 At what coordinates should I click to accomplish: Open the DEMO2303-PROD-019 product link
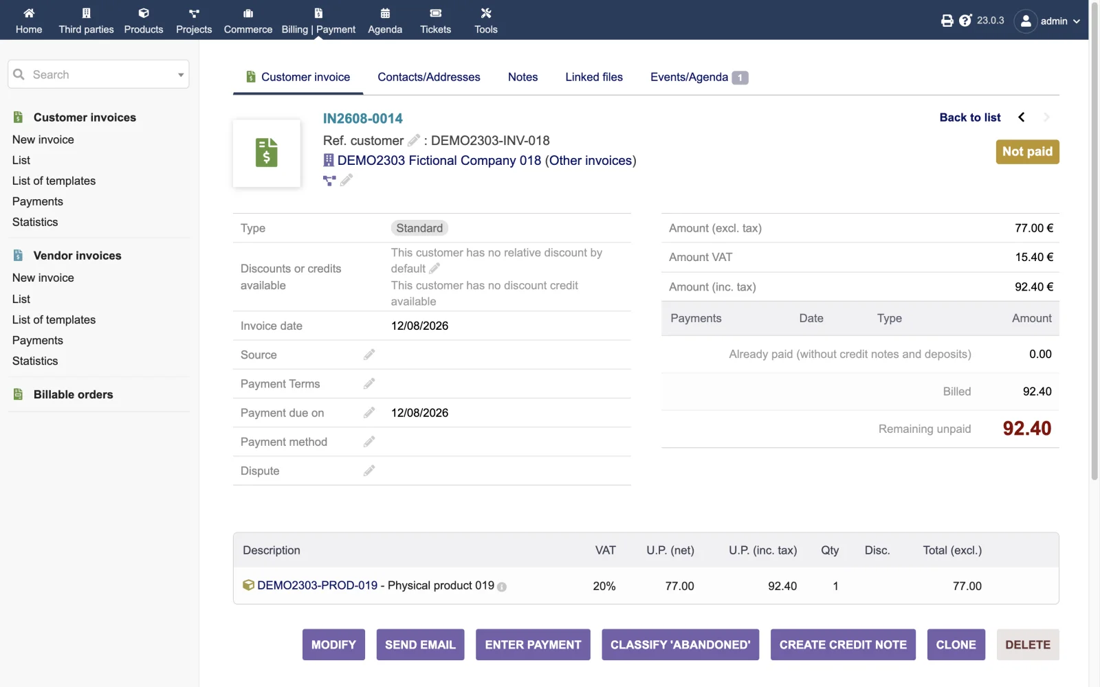click(x=317, y=585)
